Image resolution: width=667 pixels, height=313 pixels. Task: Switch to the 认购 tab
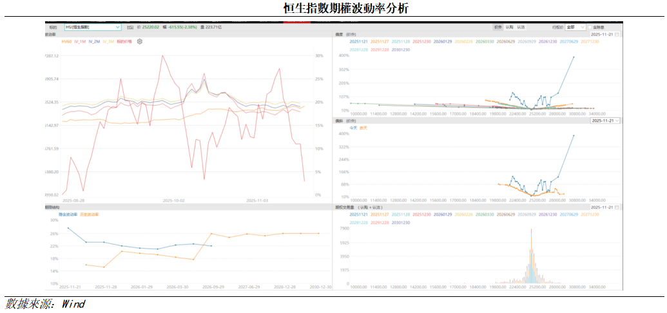[x=509, y=28]
